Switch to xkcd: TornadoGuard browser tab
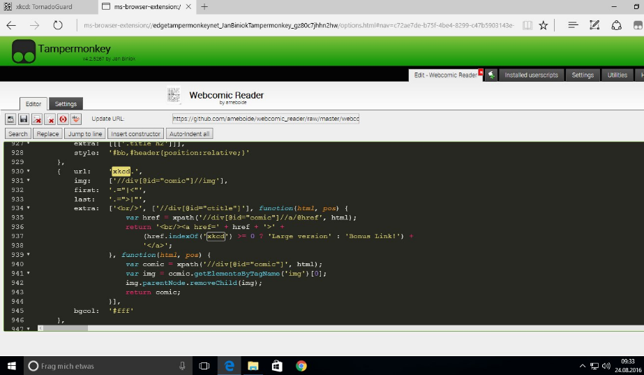 point(50,6)
